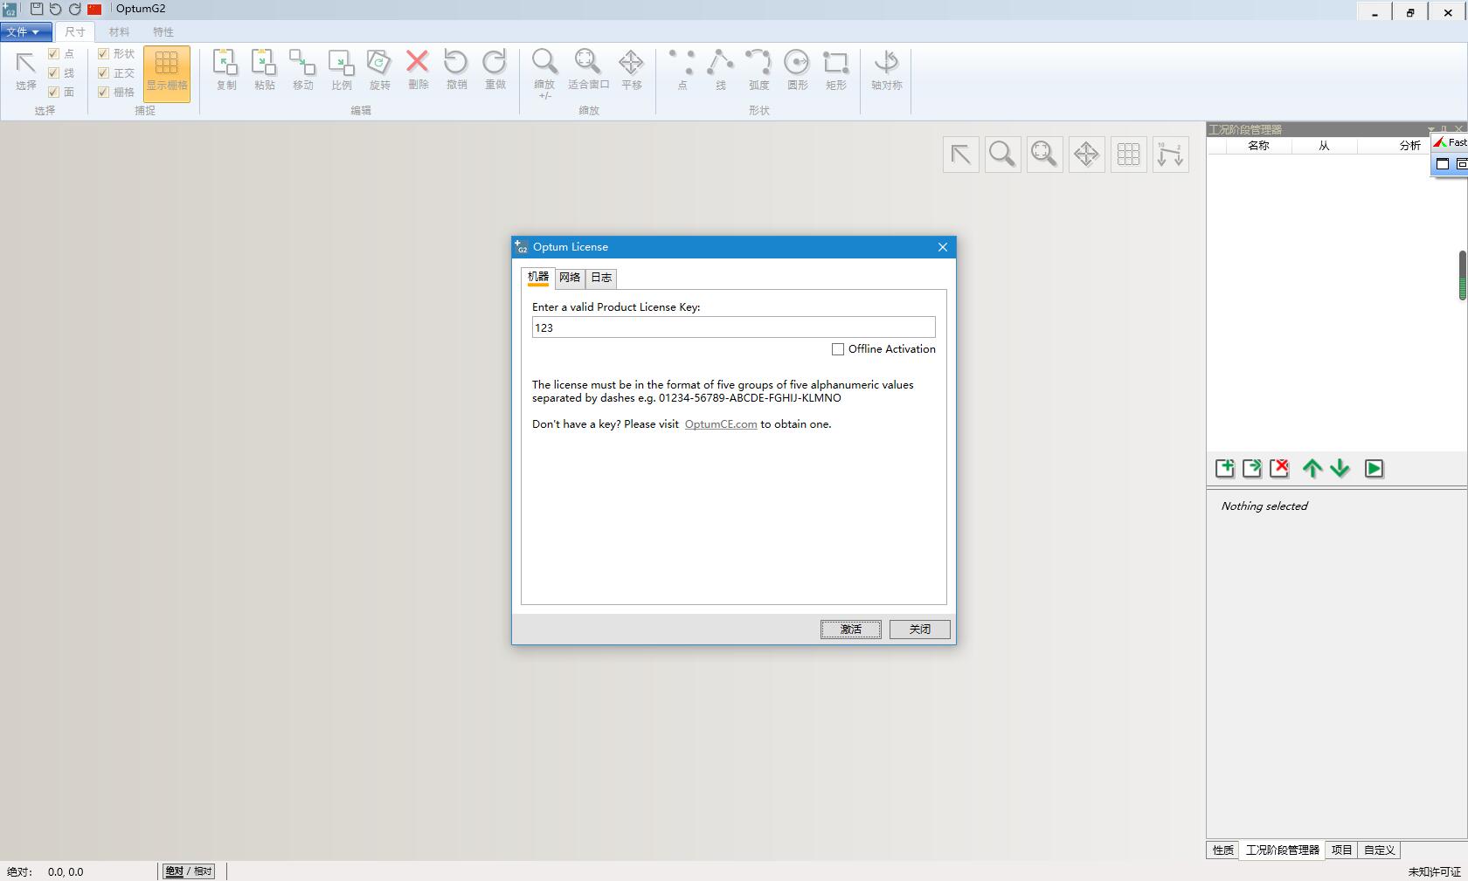The width and height of the screenshot is (1468, 881).
Task: Click the 激活 activate button
Action: (x=851, y=629)
